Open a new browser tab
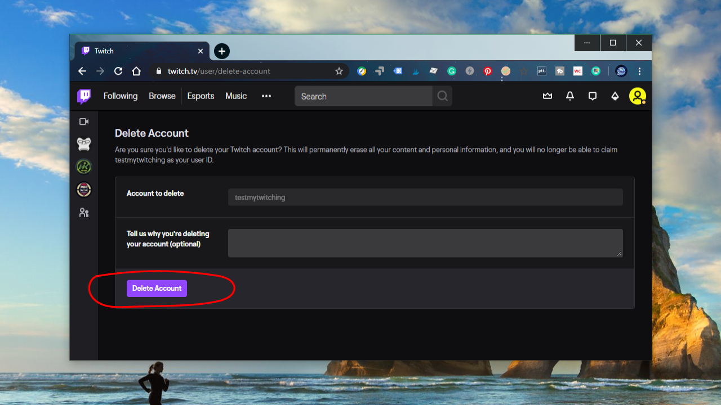This screenshot has height=405, width=721. coord(222,51)
